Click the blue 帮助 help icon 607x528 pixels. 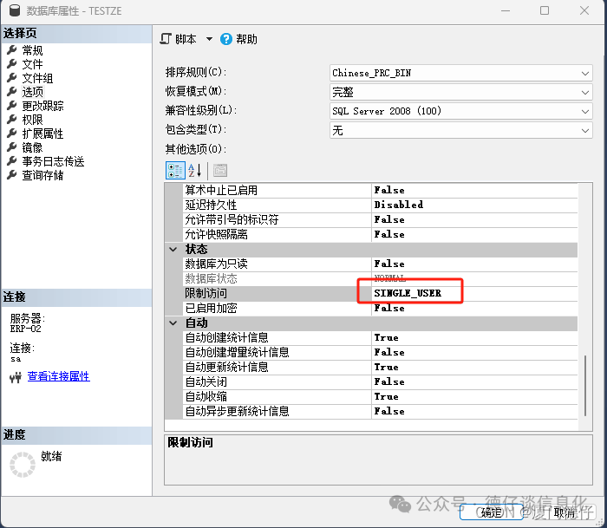coord(226,39)
